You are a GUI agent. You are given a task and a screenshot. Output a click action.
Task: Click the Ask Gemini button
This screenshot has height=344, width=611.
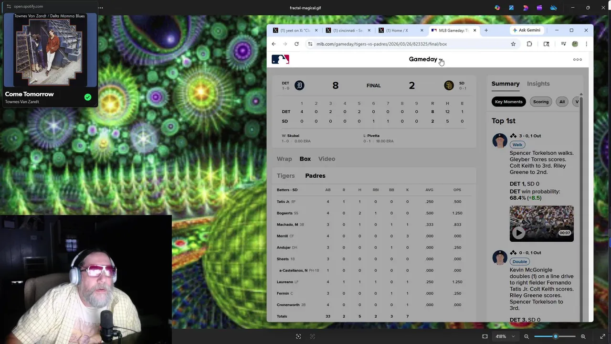pyautogui.click(x=526, y=30)
